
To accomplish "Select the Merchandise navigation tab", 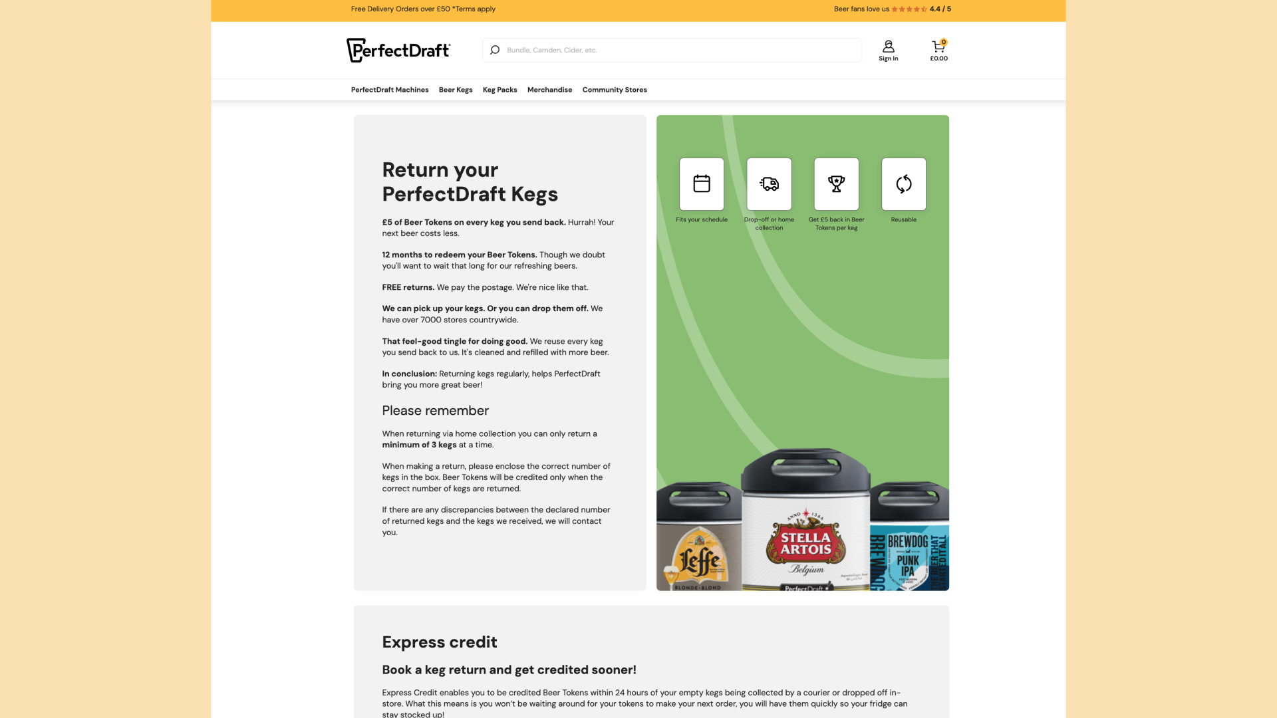I will 550,90.
